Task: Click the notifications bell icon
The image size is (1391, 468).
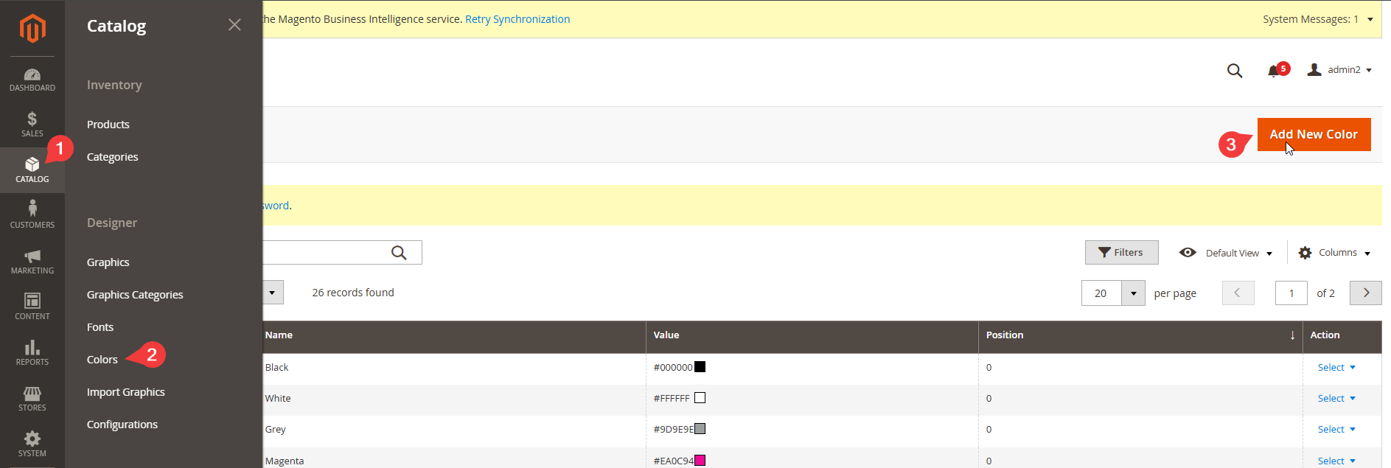Action: tap(1273, 71)
